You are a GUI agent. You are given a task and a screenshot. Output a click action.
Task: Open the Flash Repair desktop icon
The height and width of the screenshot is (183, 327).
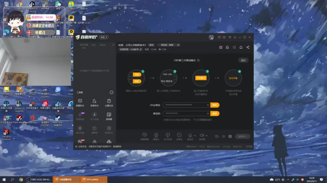19,120
